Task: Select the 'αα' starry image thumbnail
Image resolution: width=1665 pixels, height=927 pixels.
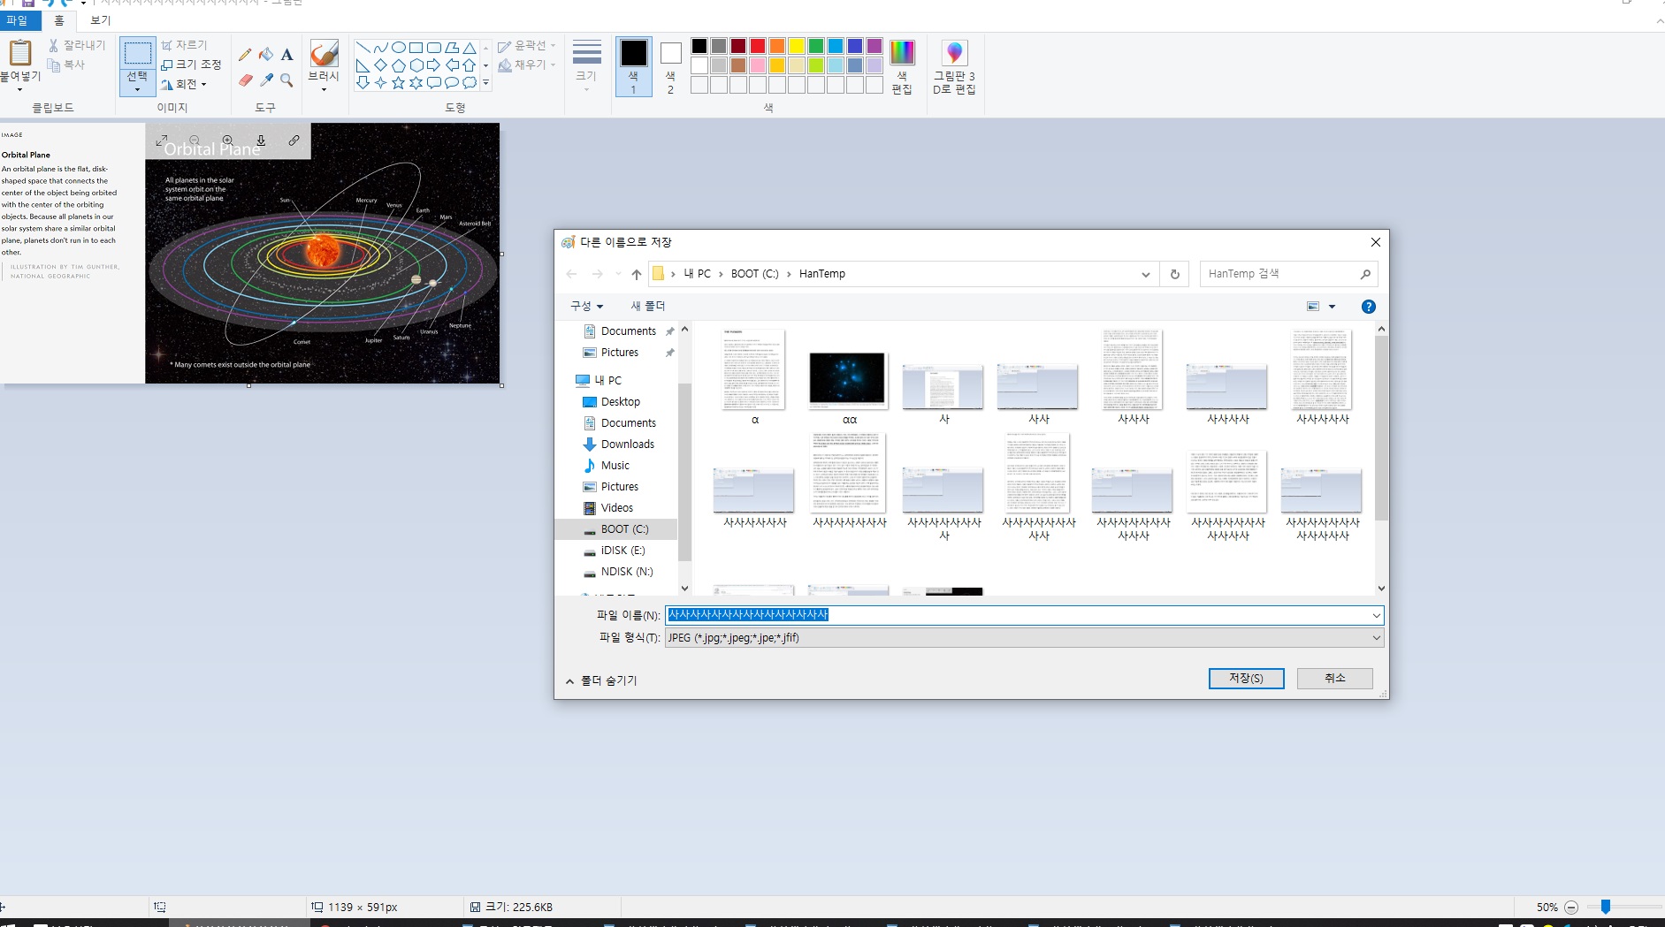Action: pyautogui.click(x=847, y=381)
